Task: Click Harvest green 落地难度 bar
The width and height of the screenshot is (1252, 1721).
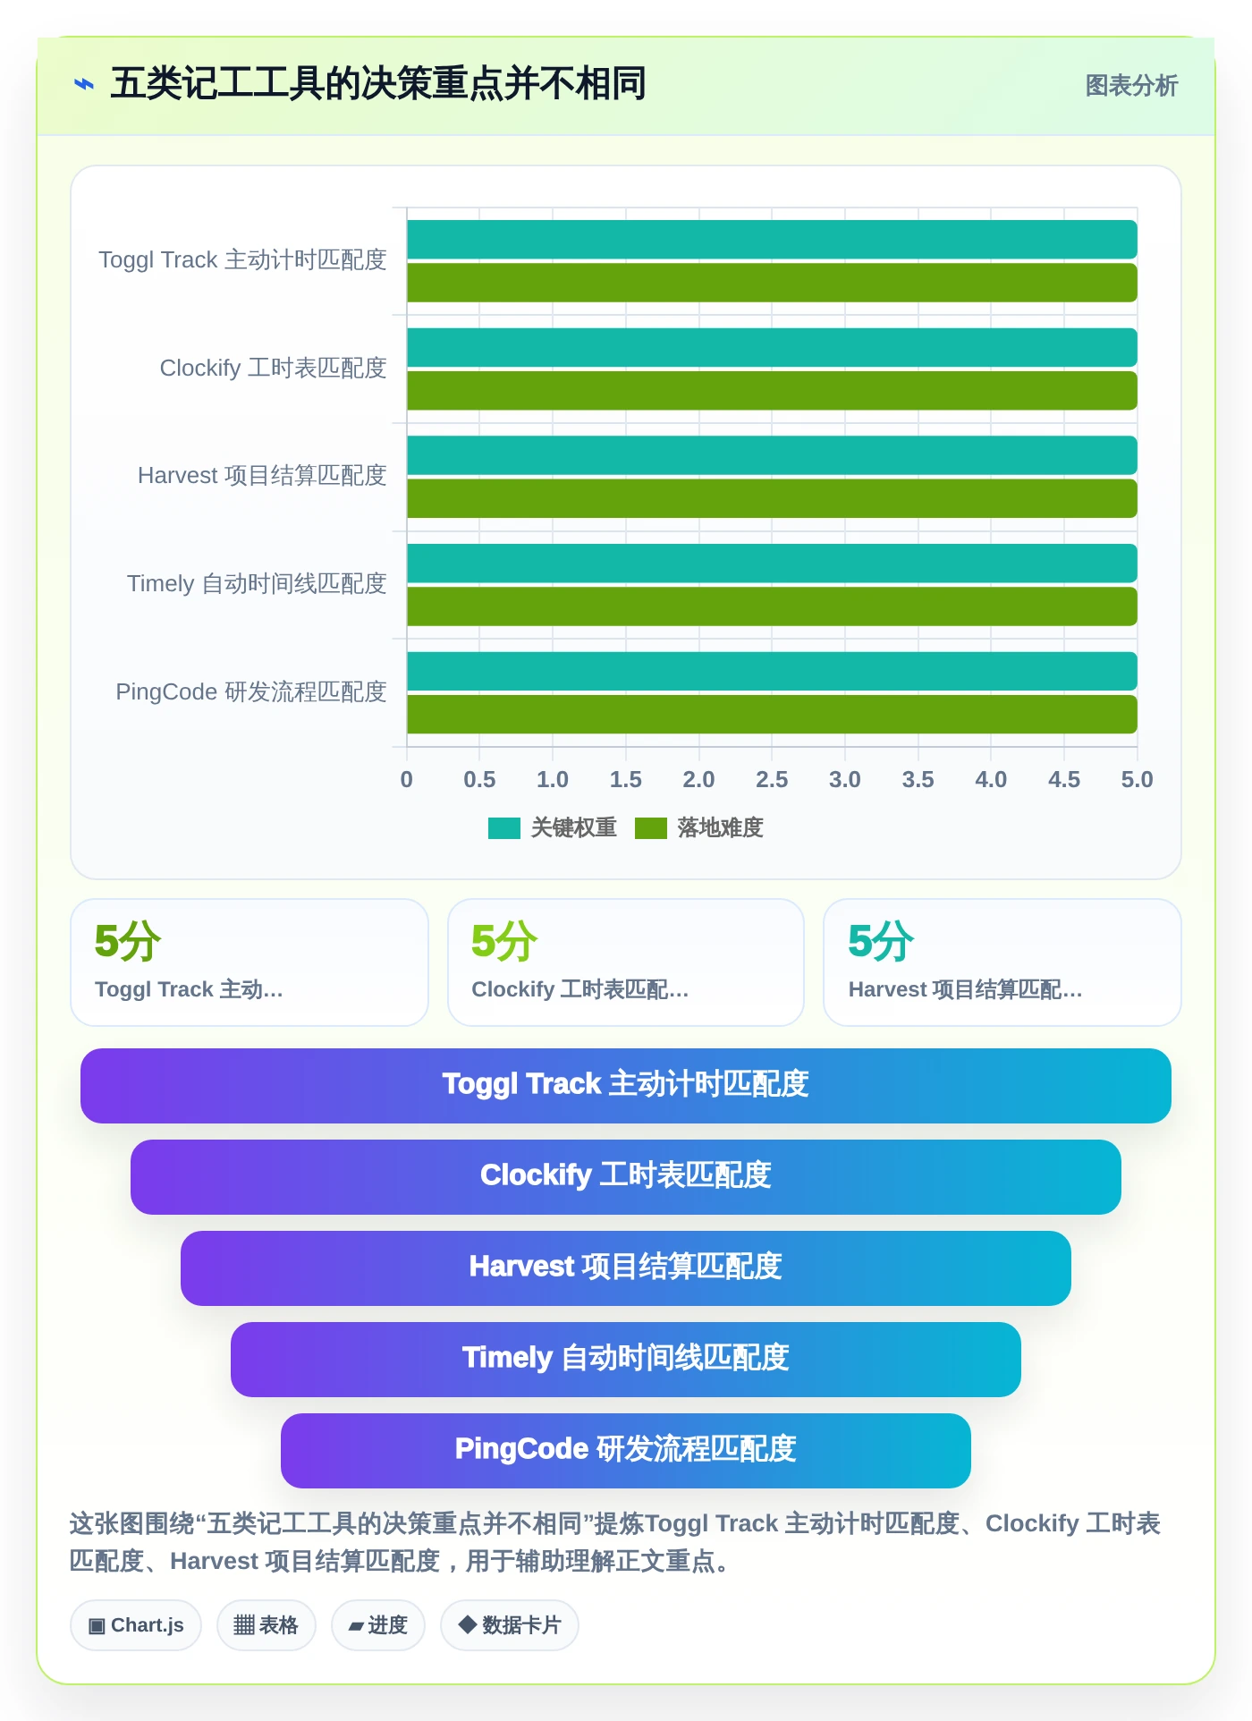Action: (772, 499)
